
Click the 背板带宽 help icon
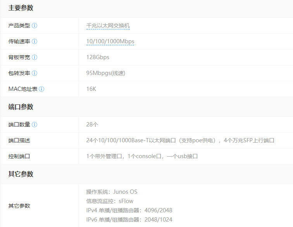34,57
